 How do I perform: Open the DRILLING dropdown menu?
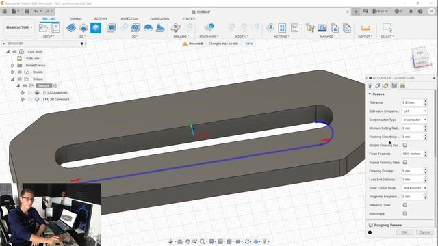click(x=181, y=36)
